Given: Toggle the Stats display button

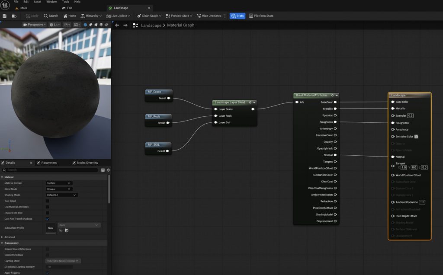Looking at the screenshot, I should 237,16.
